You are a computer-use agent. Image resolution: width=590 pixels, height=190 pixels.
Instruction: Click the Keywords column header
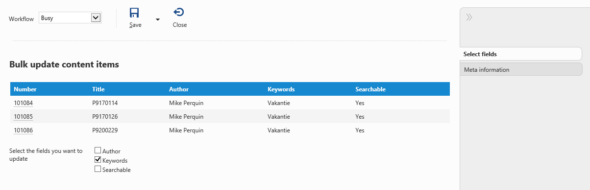[281, 89]
